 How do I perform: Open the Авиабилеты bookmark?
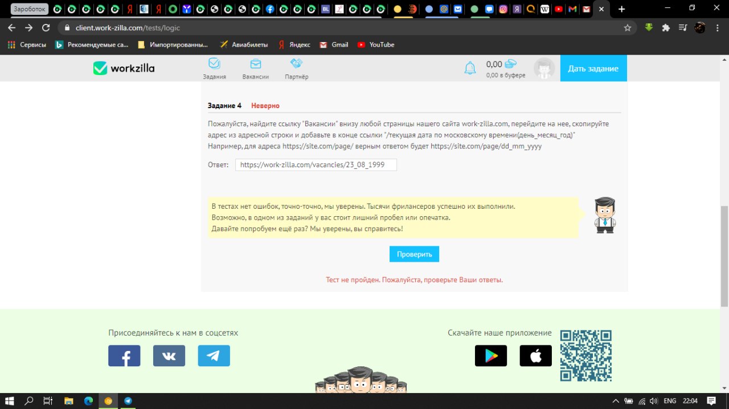(244, 44)
